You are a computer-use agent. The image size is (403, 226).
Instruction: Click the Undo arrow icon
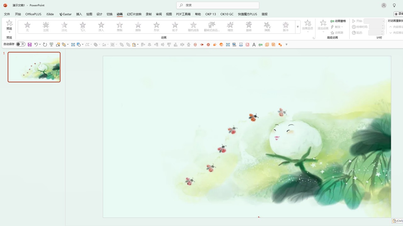[36, 45]
